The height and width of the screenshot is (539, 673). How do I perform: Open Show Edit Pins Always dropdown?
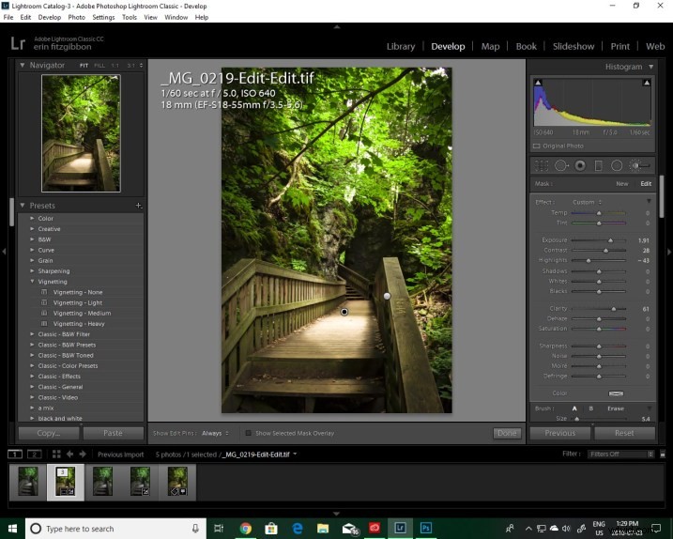215,433
